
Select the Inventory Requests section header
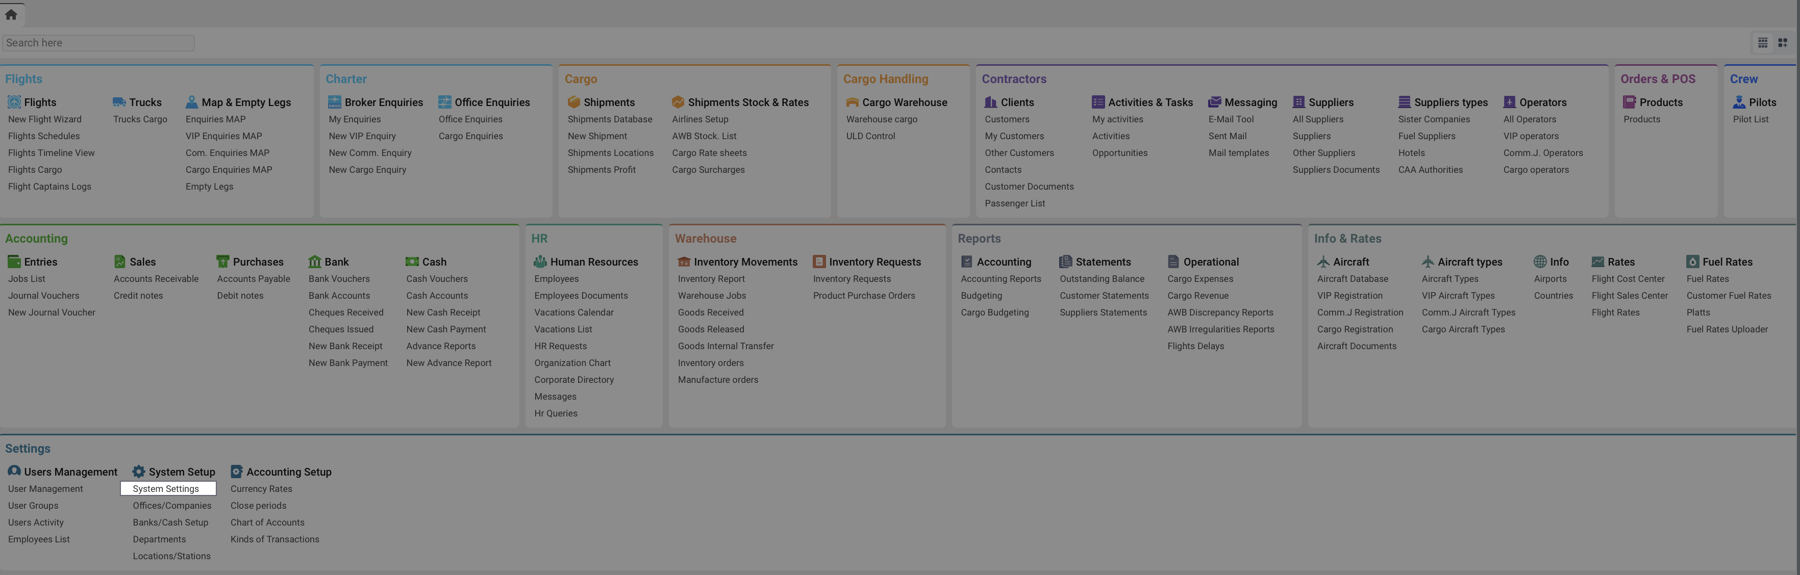[x=874, y=262]
